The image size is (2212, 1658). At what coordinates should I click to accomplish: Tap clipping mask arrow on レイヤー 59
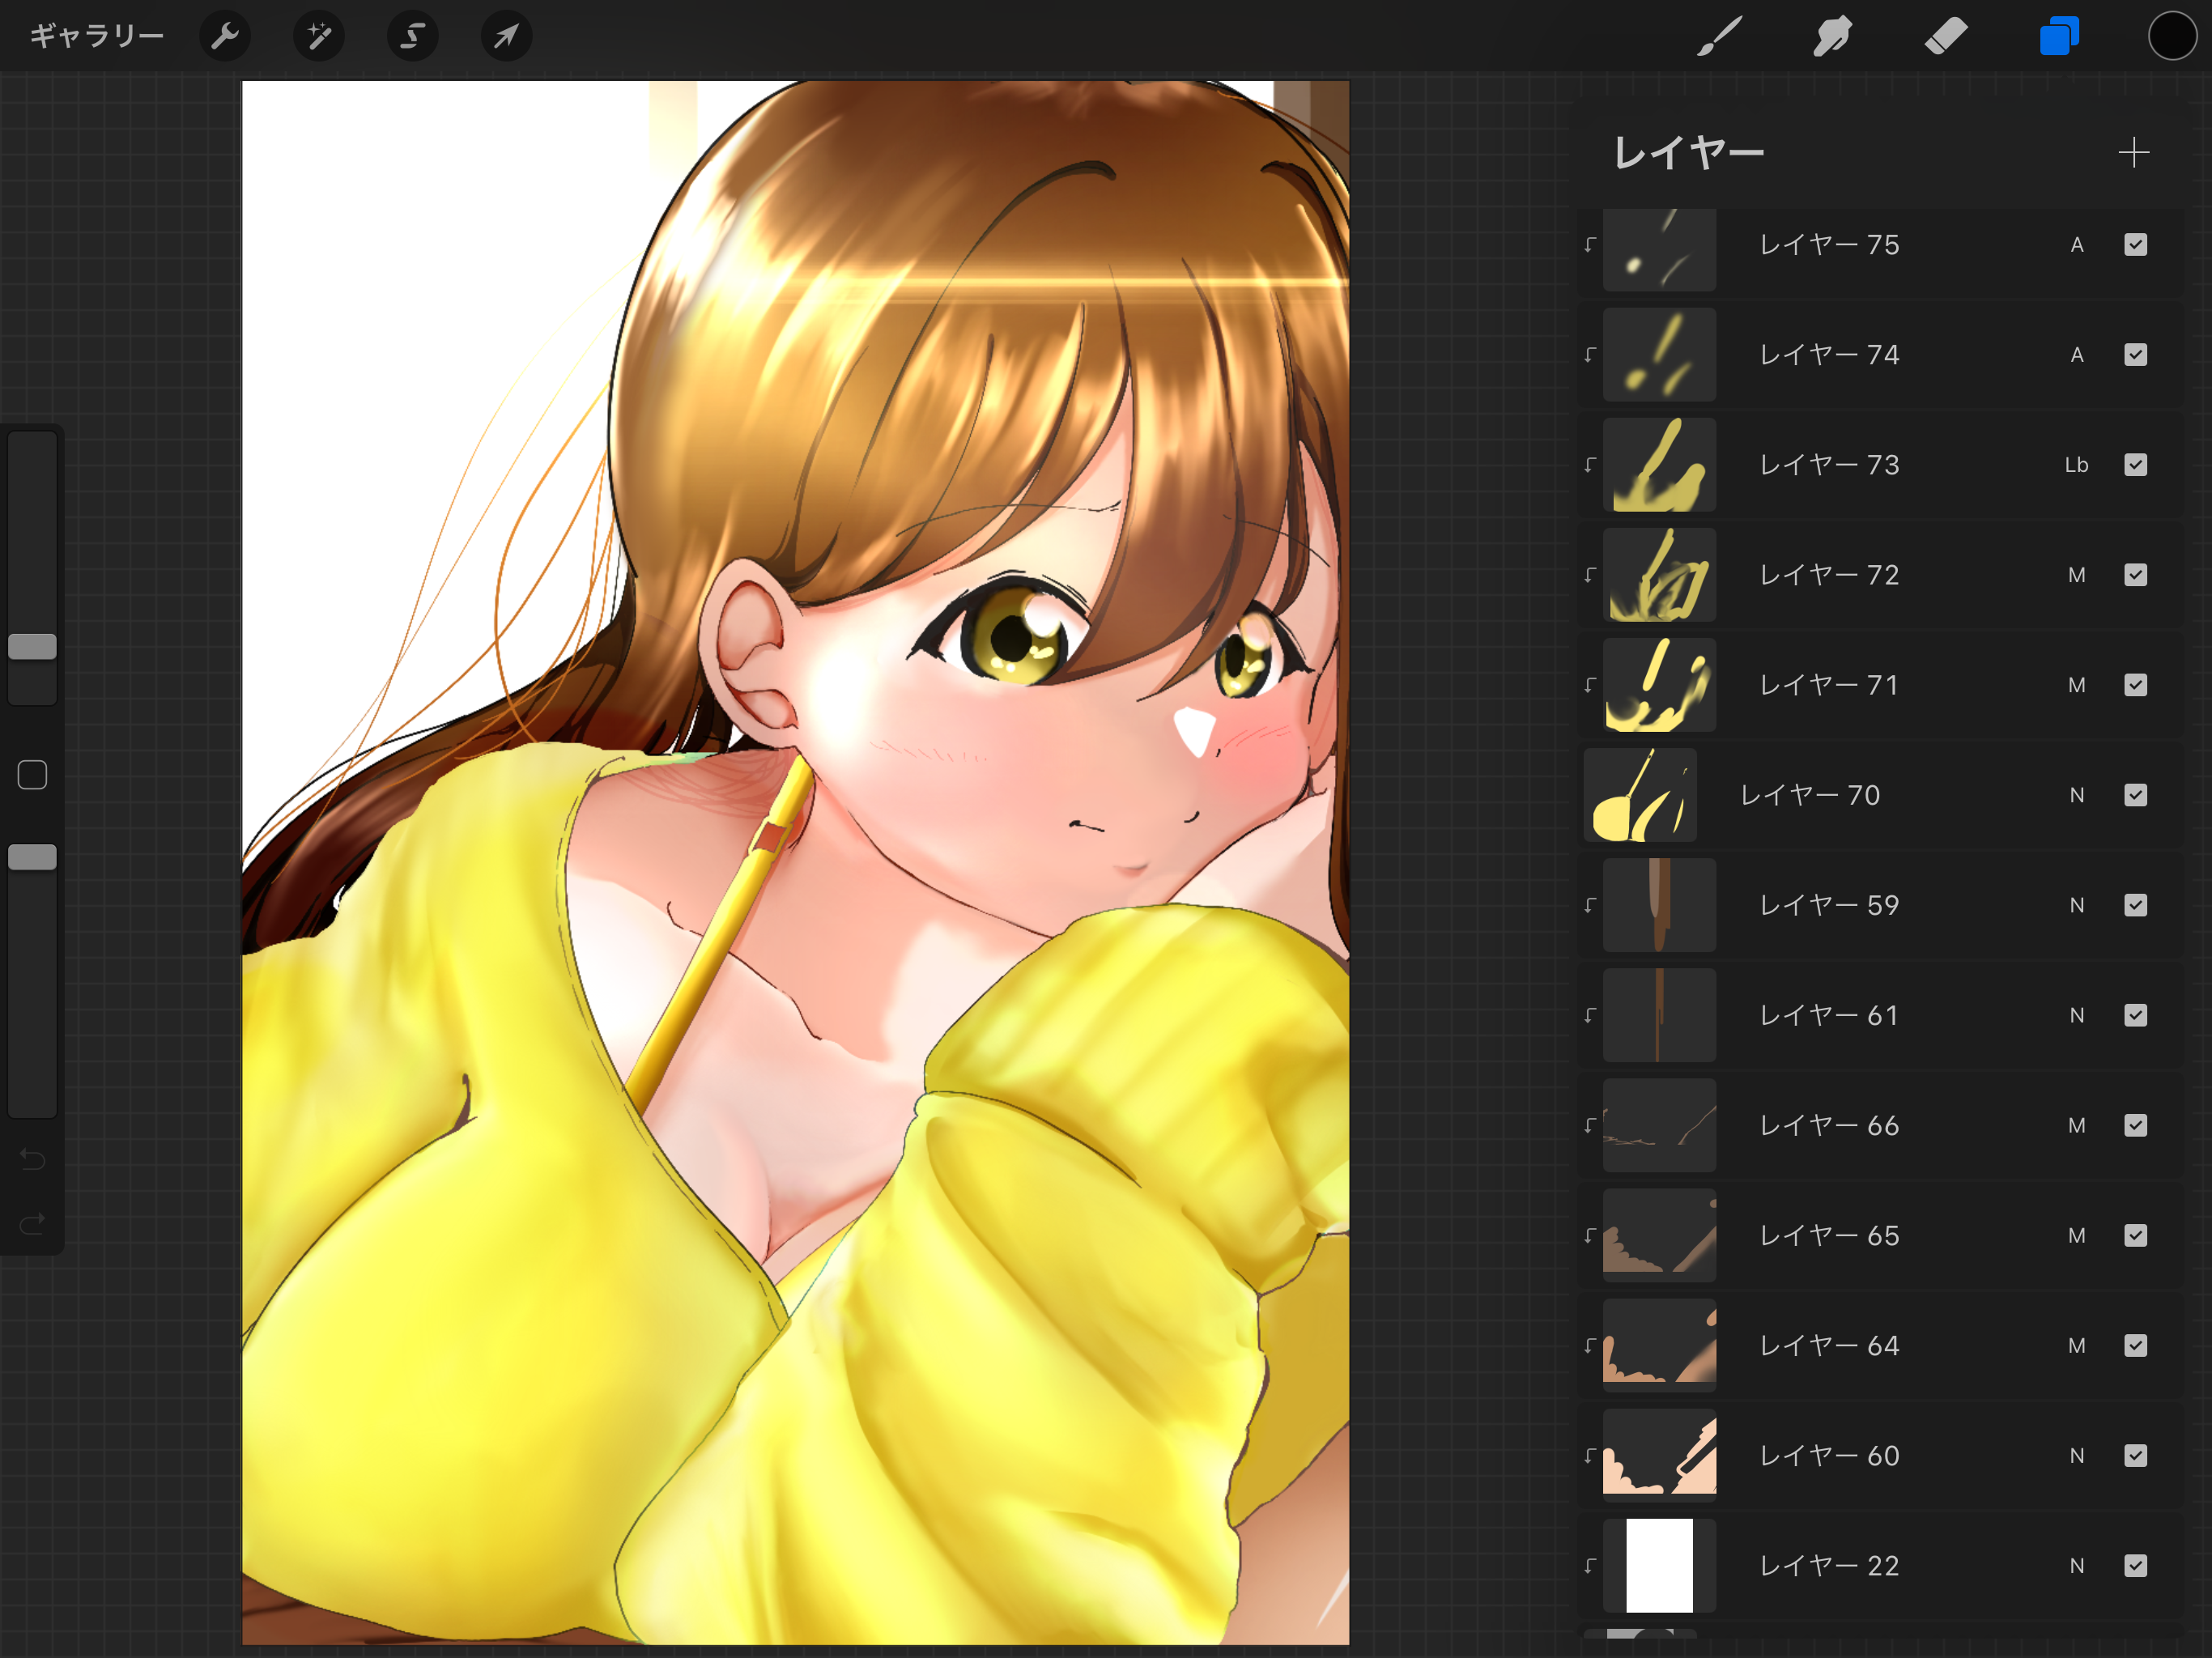[1590, 905]
